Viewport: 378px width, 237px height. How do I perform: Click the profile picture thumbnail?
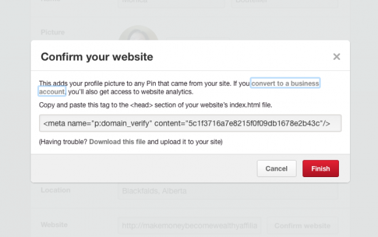138,34
